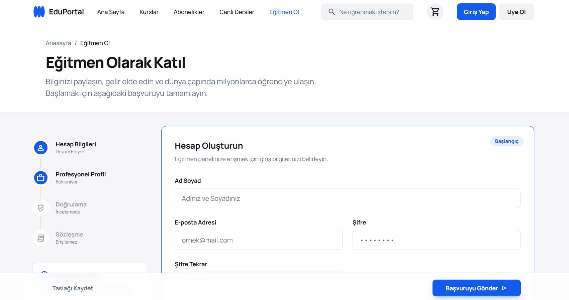Select the Profesyonel Profil briefcase icon
Screen dimensions: 569x300
pos(41,178)
